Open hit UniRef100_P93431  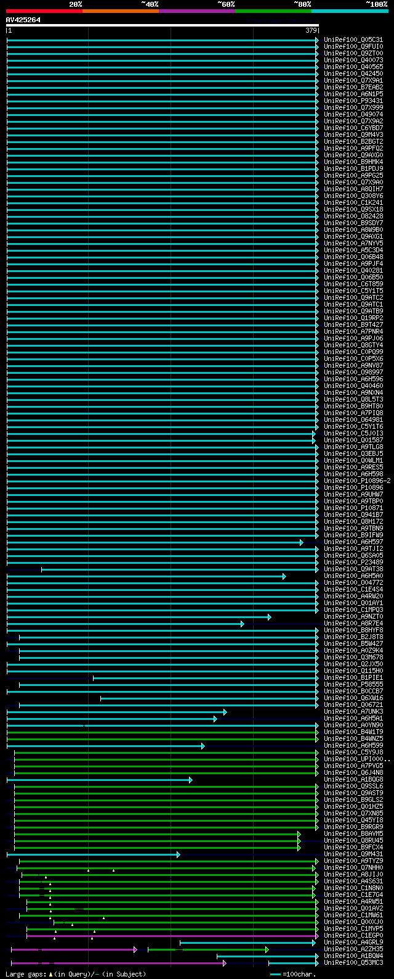pyautogui.click(x=353, y=101)
